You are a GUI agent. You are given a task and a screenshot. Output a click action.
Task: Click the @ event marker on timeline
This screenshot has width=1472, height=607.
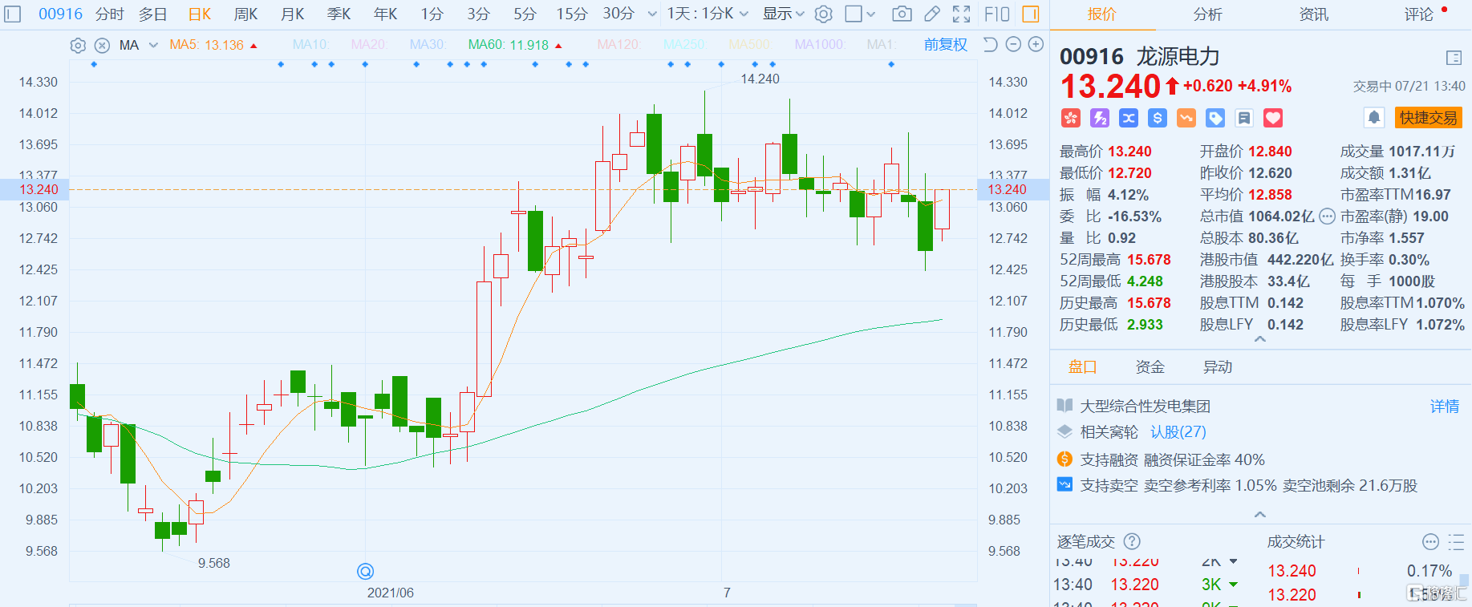click(365, 571)
